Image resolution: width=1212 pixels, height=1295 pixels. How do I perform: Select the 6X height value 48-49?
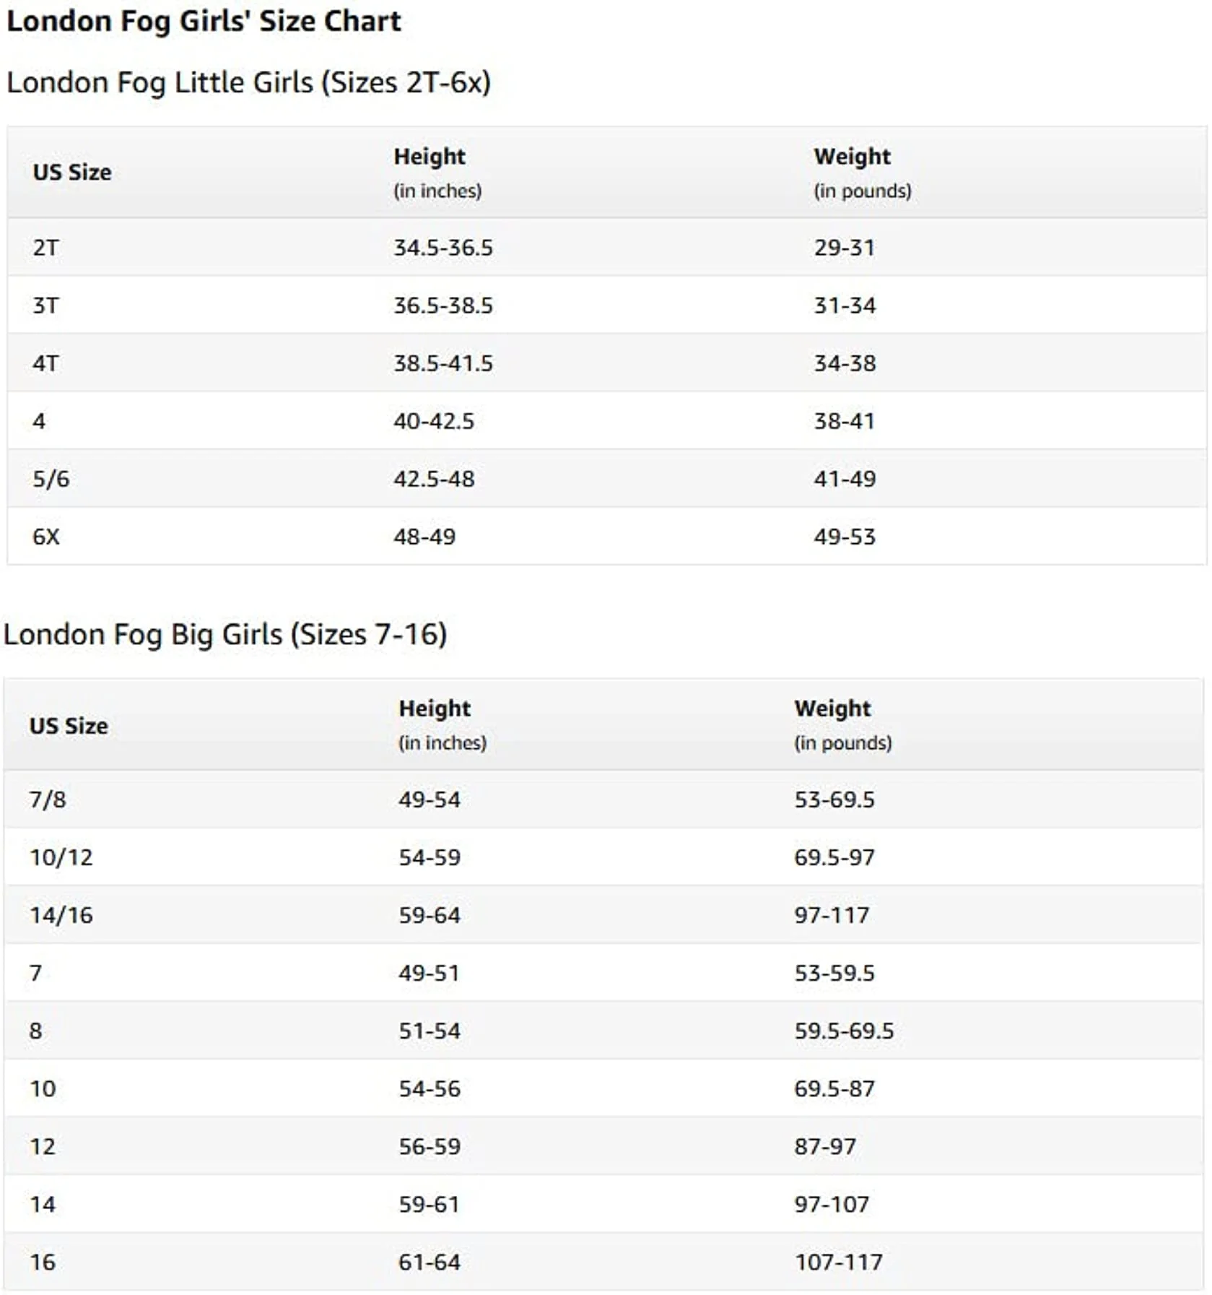click(x=424, y=537)
